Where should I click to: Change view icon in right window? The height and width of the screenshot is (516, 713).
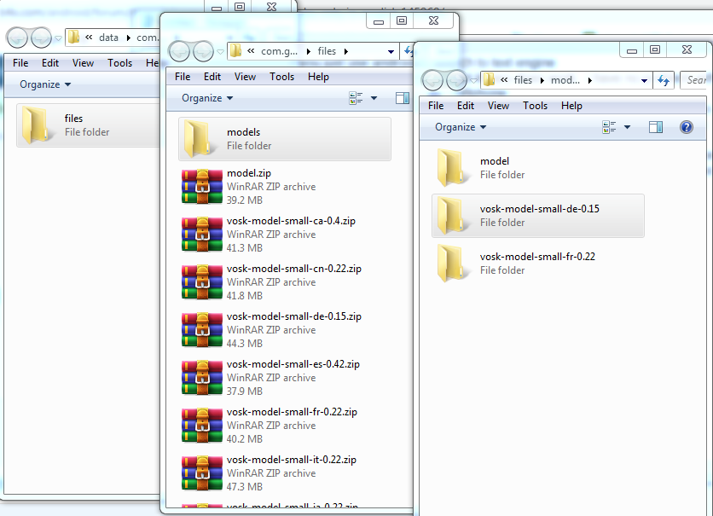click(609, 127)
